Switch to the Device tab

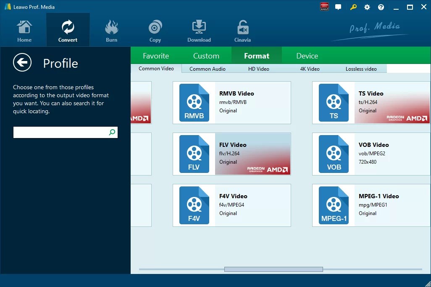pos(307,55)
